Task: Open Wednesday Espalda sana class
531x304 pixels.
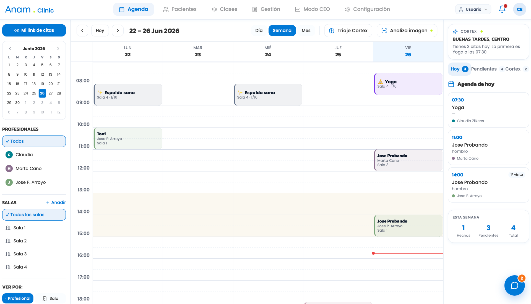Action: (x=268, y=95)
